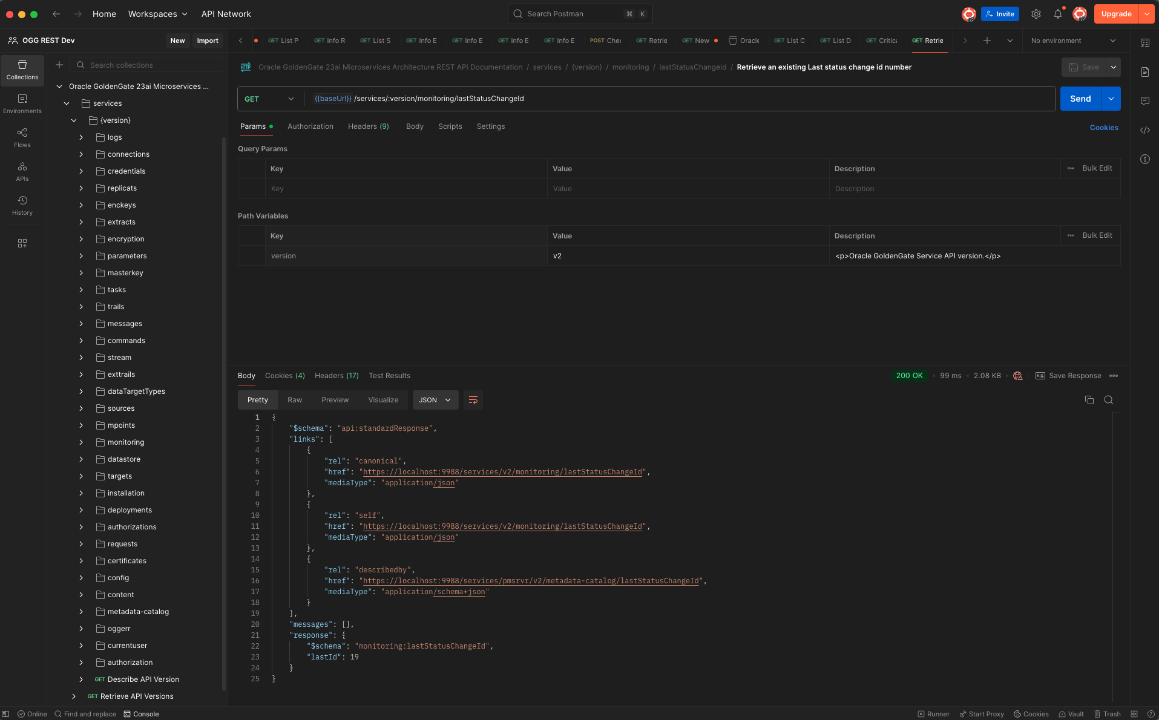The image size is (1159, 720).
Task: Select the Raw response view
Action: point(295,400)
